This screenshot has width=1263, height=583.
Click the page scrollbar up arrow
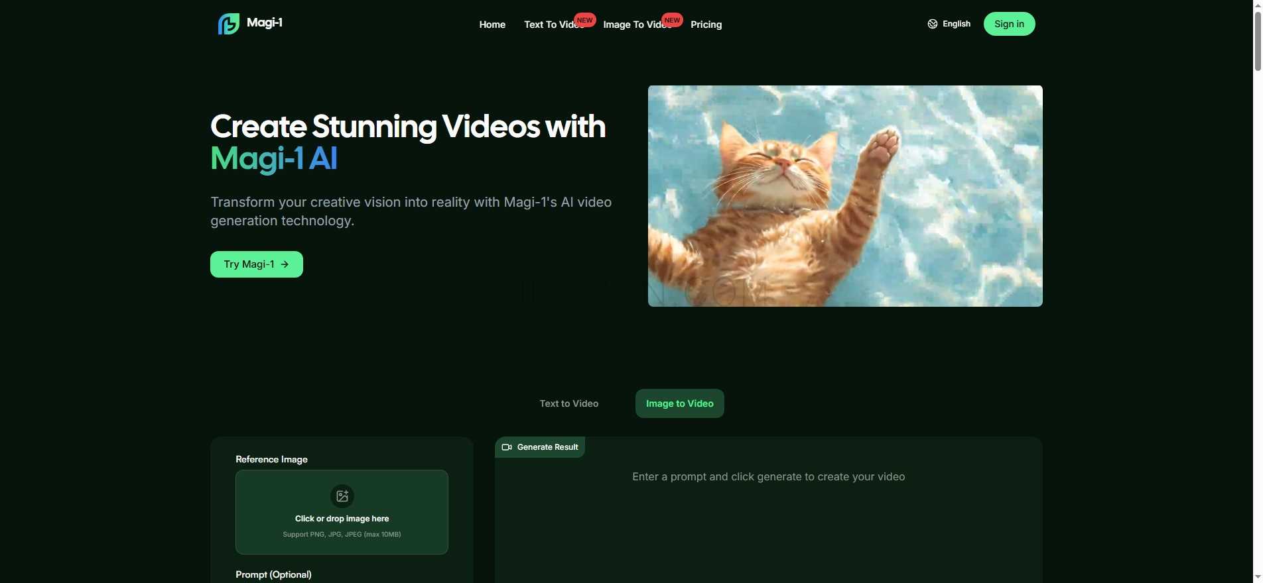(x=1257, y=5)
